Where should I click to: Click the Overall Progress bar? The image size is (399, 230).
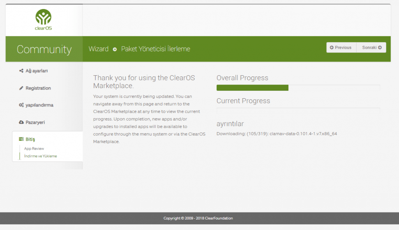click(298, 88)
